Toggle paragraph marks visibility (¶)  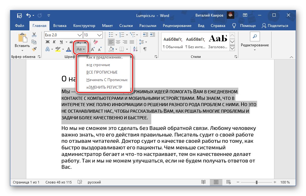(145, 49)
